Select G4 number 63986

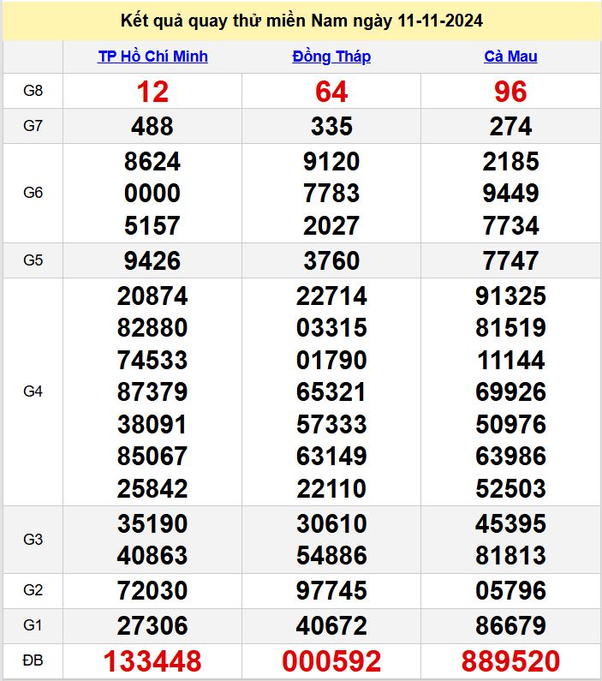click(511, 457)
